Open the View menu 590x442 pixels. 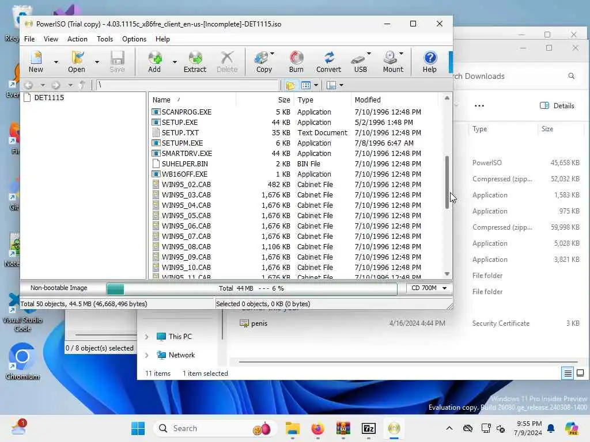coord(51,39)
